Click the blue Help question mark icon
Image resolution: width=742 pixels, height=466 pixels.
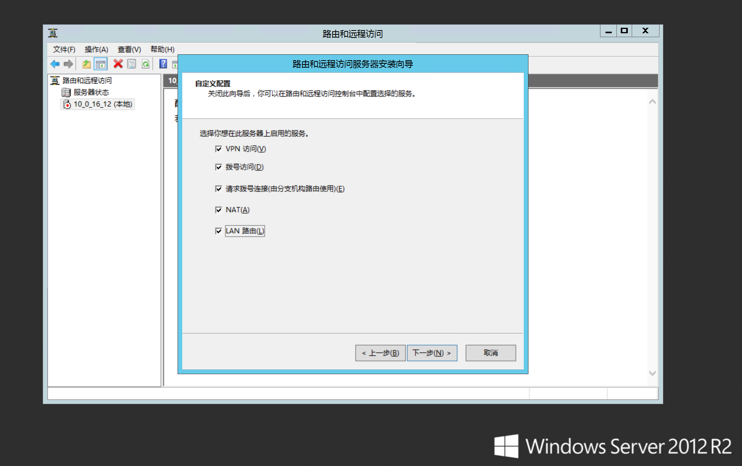point(163,64)
